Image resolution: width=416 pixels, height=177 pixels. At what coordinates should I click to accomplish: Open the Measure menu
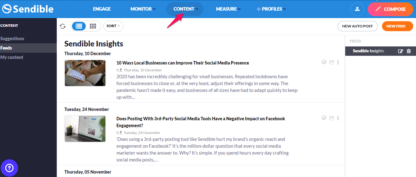[x=228, y=9]
